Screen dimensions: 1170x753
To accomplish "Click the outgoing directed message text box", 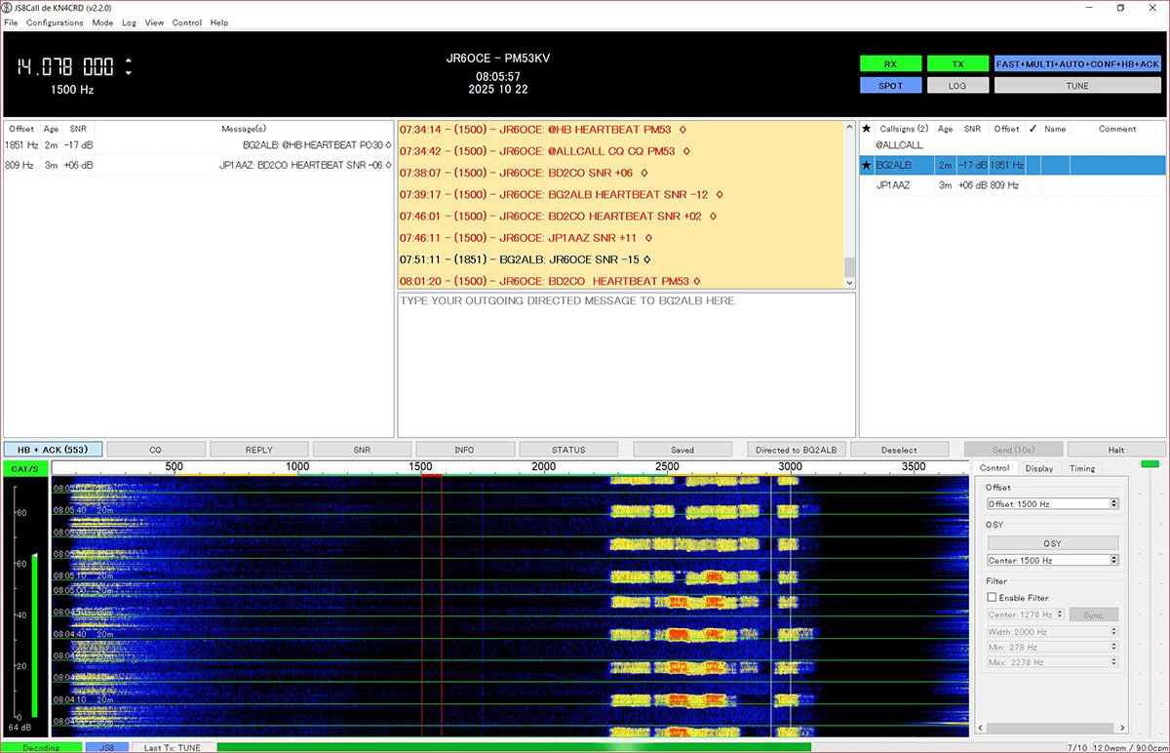I will pyautogui.click(x=626, y=365).
